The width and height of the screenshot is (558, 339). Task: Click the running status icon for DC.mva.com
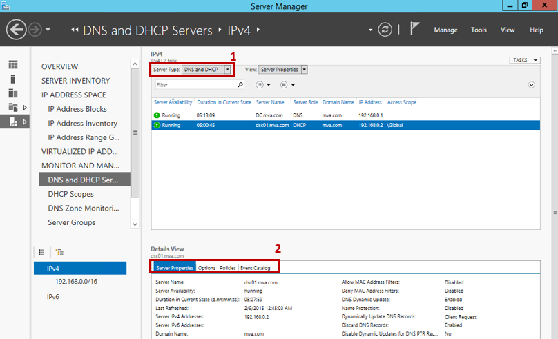(x=157, y=115)
